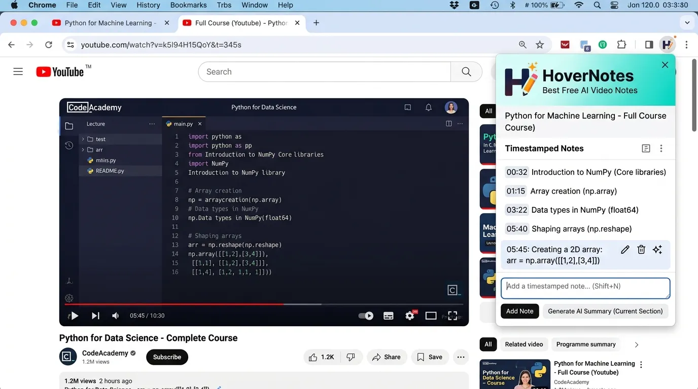Click the YouTube Search field
The height and width of the screenshot is (389, 698).
pyautogui.click(x=324, y=72)
